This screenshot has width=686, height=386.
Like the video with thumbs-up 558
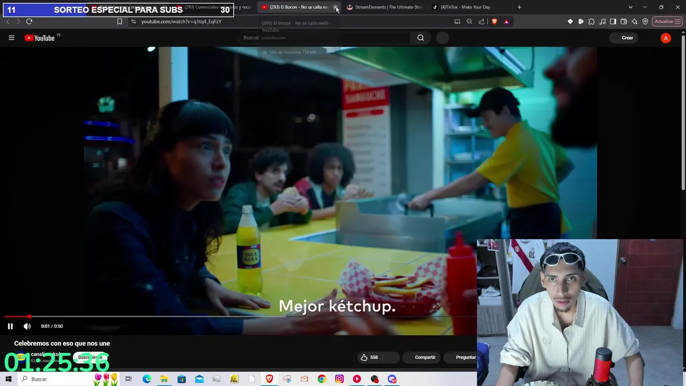pyautogui.click(x=370, y=357)
